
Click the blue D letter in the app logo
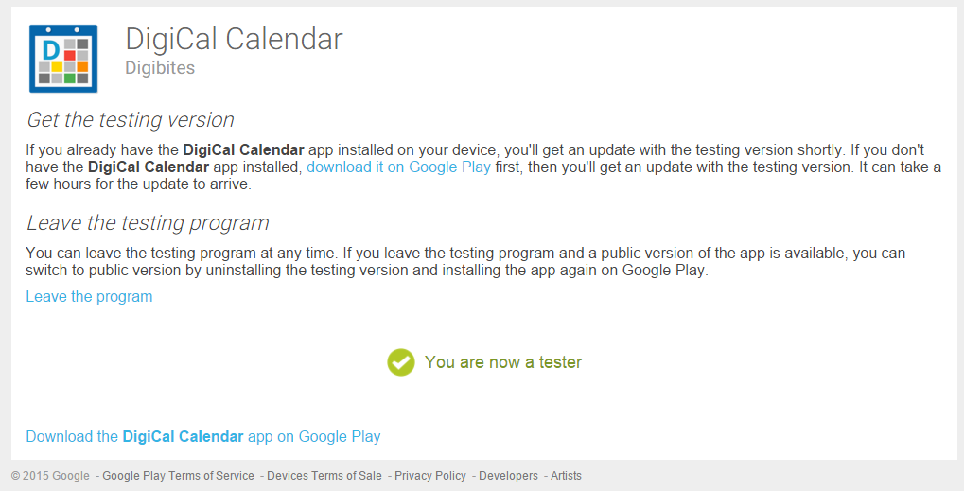[x=51, y=48]
